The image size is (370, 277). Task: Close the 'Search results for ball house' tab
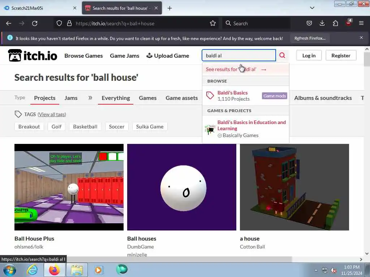pos(156,8)
